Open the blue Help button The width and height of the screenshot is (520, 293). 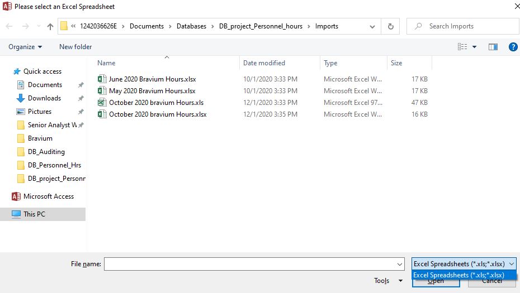[x=513, y=47]
